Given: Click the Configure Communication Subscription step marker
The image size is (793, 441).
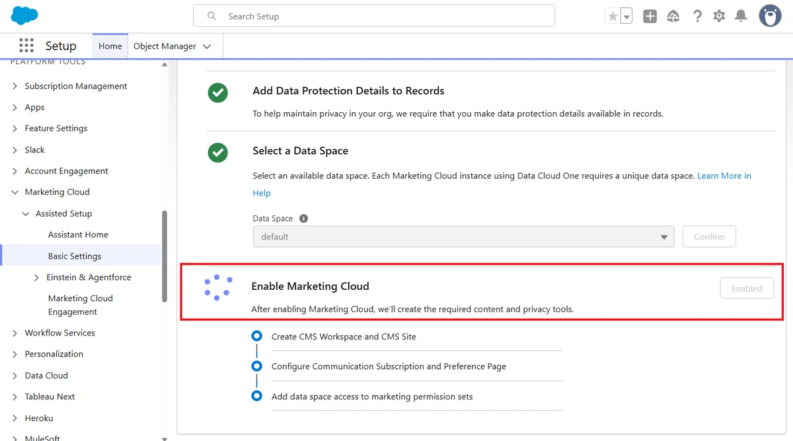Looking at the screenshot, I should (256, 366).
